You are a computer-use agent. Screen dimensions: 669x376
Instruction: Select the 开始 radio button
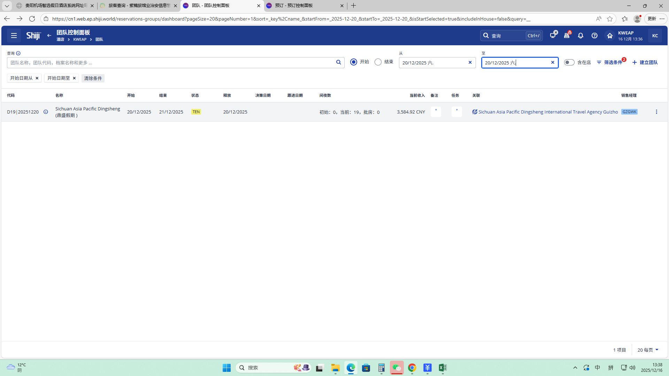point(354,62)
